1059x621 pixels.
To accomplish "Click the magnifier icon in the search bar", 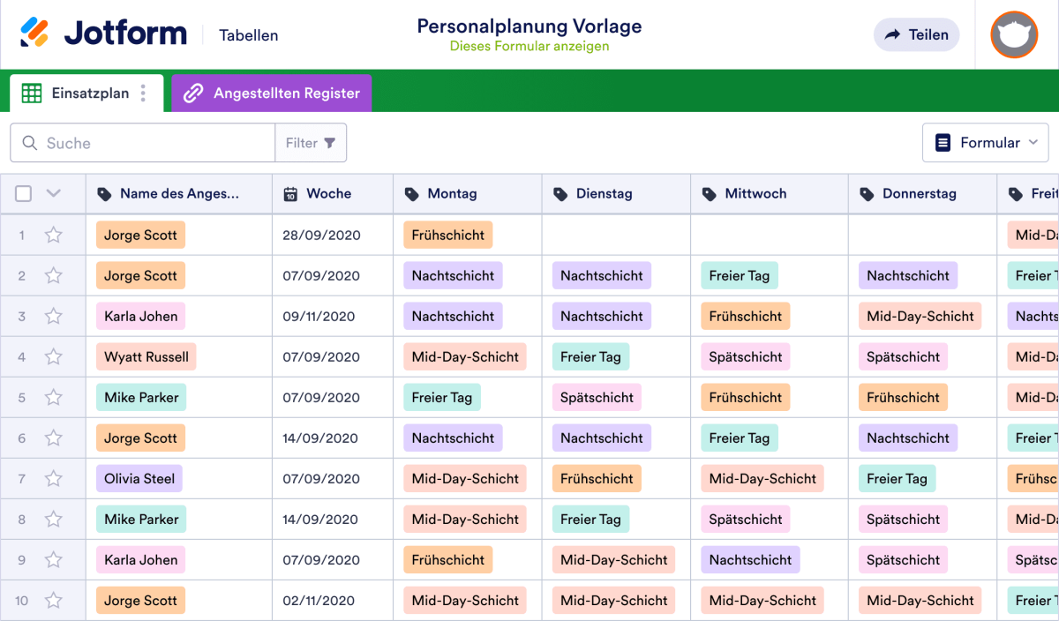I will point(29,142).
